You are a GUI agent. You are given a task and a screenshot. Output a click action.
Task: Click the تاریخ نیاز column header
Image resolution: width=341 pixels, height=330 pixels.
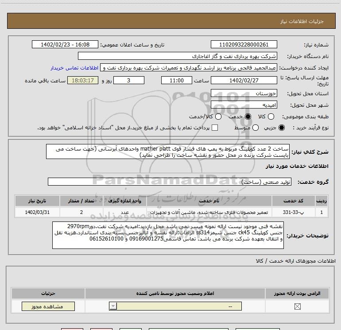(x=37, y=201)
